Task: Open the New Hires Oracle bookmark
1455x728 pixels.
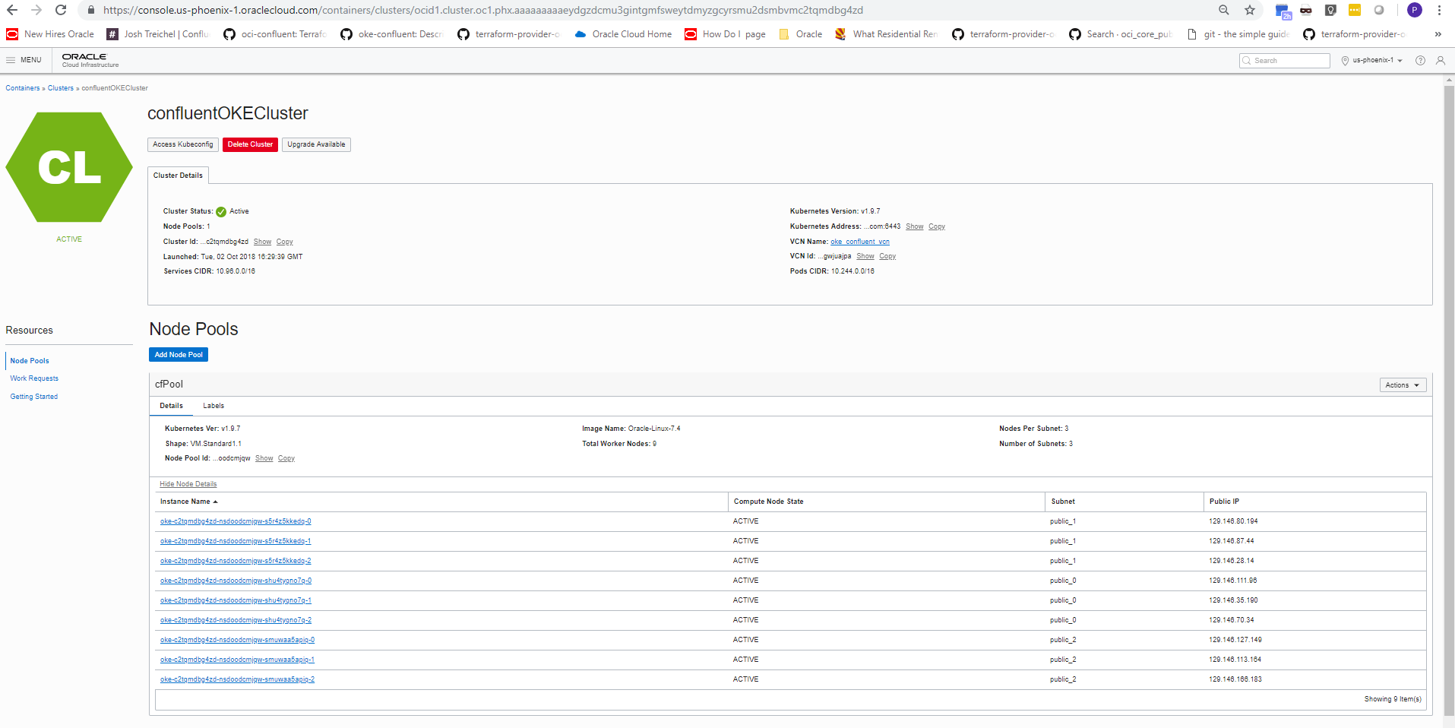Action: click(50, 34)
